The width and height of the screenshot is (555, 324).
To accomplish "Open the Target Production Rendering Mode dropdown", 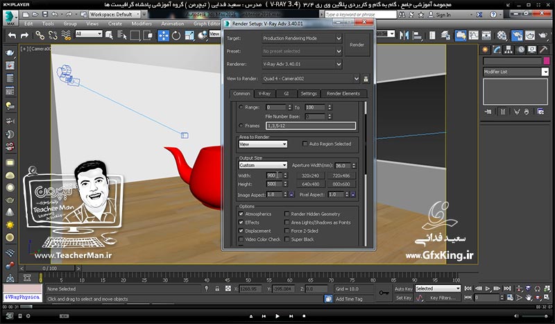I will click(x=302, y=38).
